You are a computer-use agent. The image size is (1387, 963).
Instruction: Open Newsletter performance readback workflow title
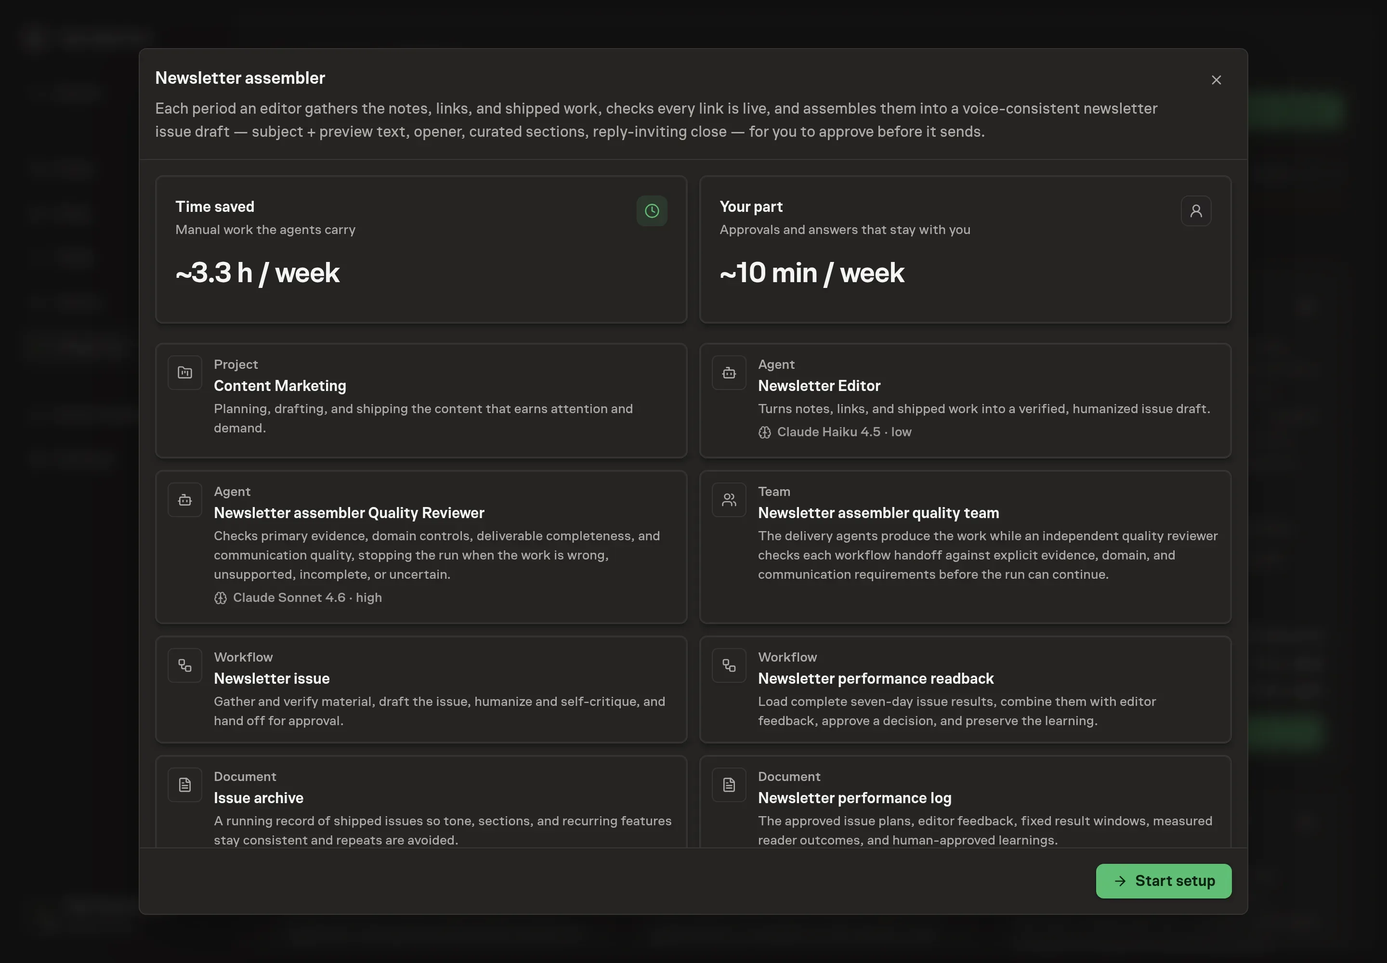[876, 678]
